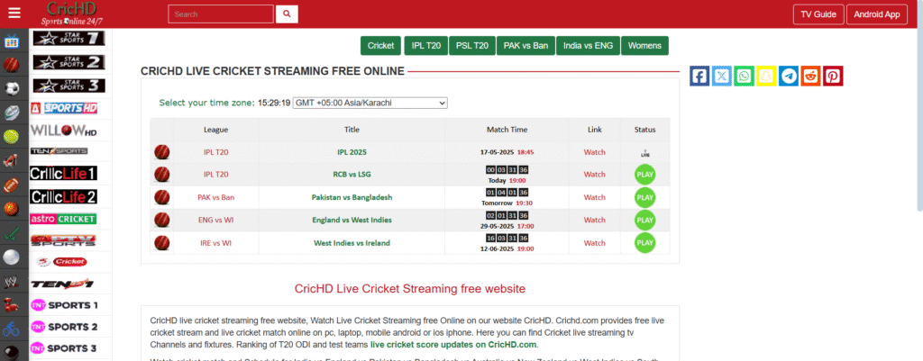The image size is (923, 361).
Task: Share page on Pinterest
Action: click(x=833, y=76)
